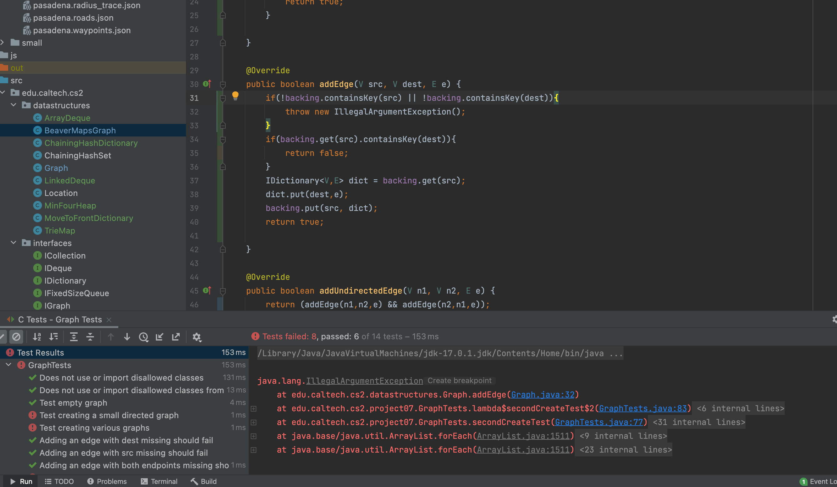This screenshot has width=837, height=487.
Task: Toggle Show Ignored tests button
Action: pos(16,337)
